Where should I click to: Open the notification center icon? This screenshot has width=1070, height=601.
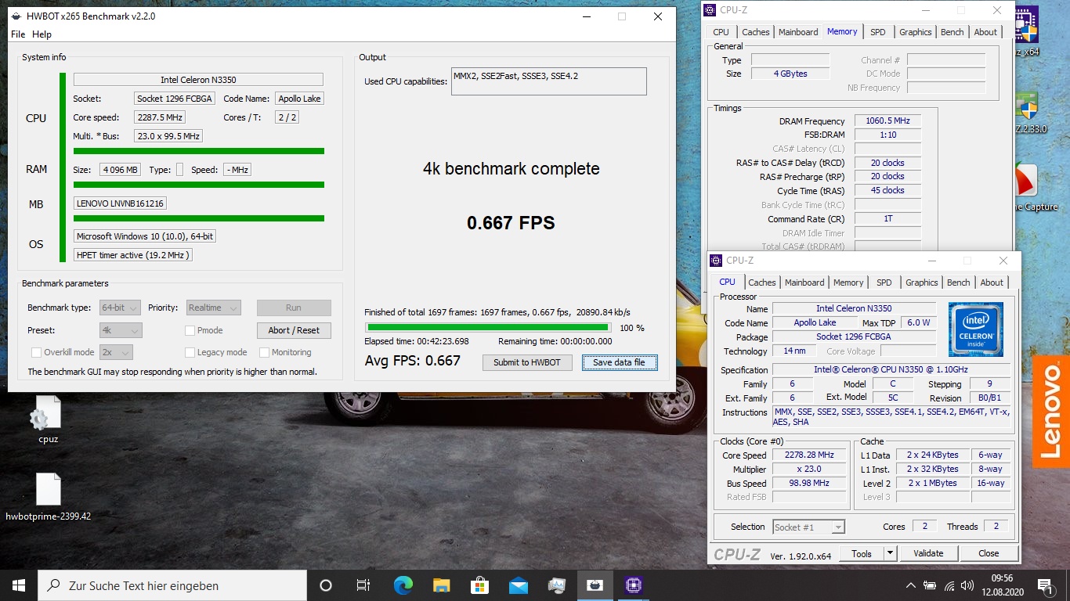[x=1044, y=585]
